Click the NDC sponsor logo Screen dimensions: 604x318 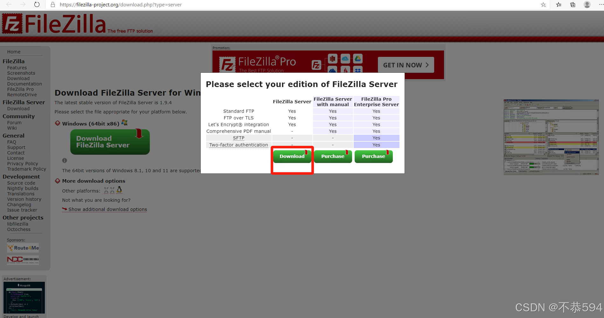click(x=23, y=260)
